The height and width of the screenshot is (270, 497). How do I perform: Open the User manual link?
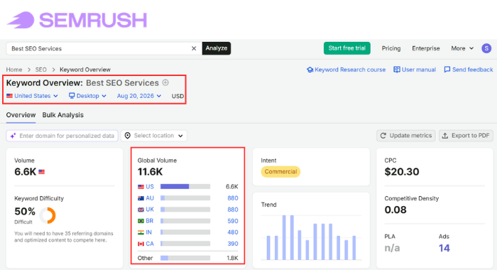pyautogui.click(x=415, y=70)
